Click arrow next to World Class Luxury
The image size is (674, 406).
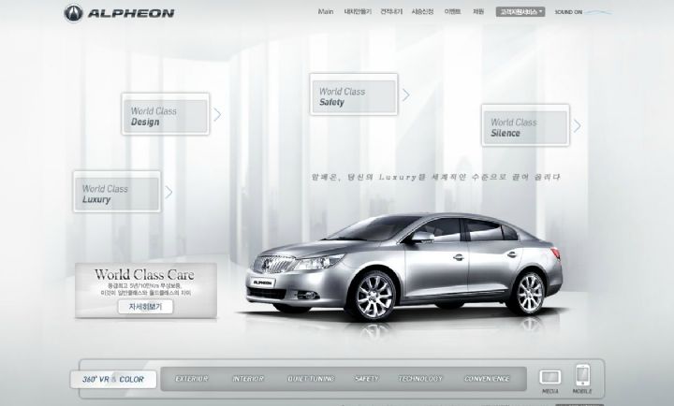(168, 192)
